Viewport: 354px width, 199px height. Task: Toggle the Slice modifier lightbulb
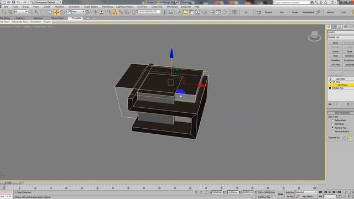[330, 82]
